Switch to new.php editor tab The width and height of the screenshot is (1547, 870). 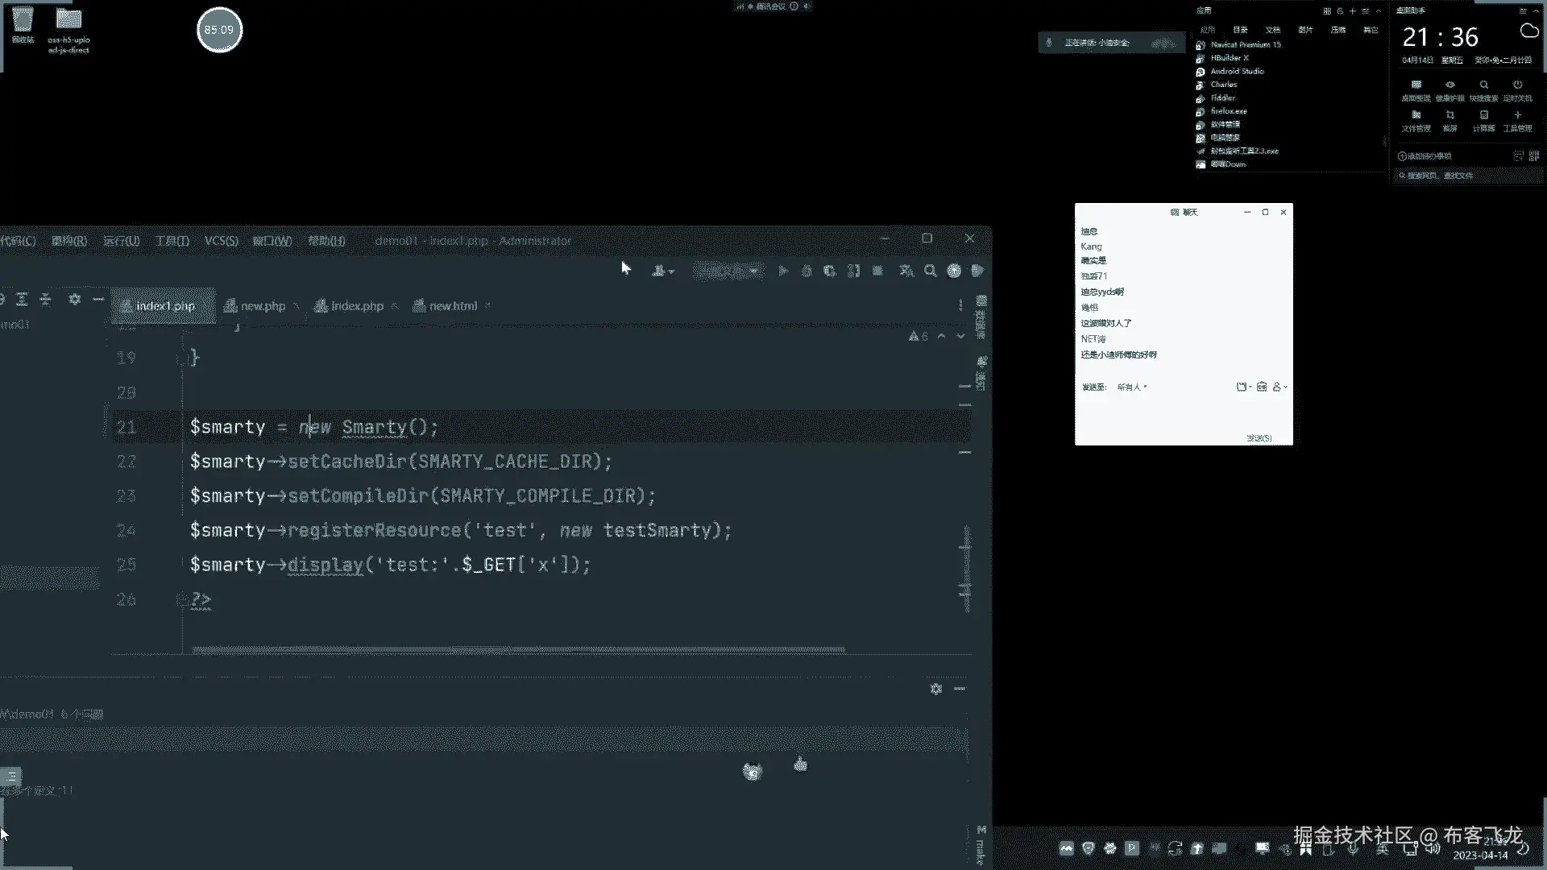tap(263, 306)
